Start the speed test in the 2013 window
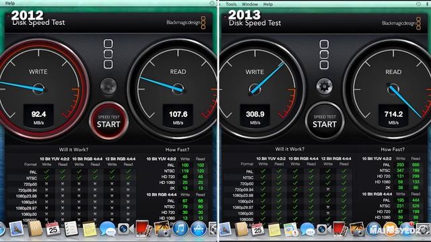This screenshot has width=431, height=242. pyautogui.click(x=325, y=121)
